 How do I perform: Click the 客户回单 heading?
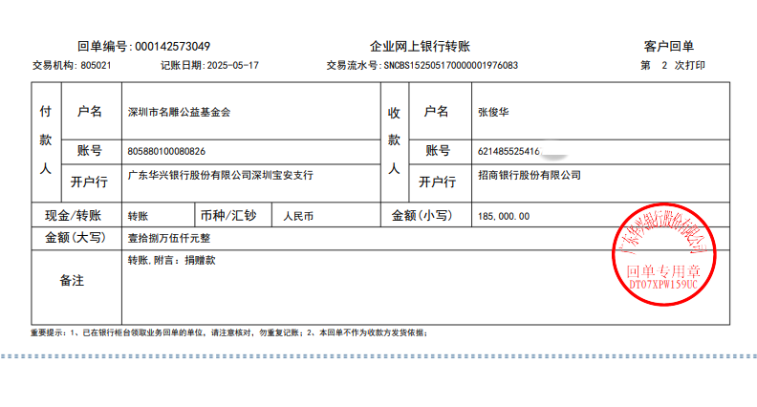669,47
